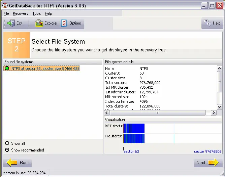Screen dimensions: 225x177
Task: Click the File starts visualisation bar
Action: [134, 138]
